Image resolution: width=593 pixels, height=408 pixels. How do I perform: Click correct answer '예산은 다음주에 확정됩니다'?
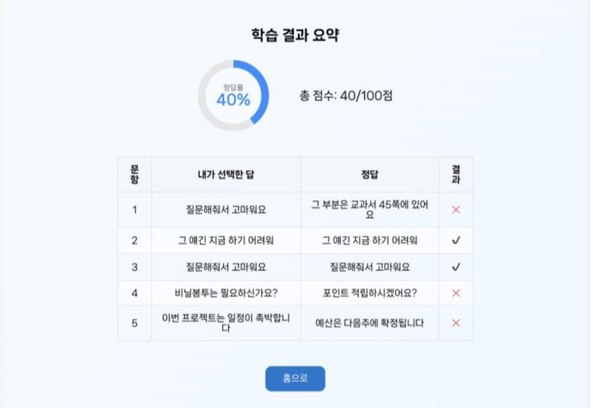(369, 323)
